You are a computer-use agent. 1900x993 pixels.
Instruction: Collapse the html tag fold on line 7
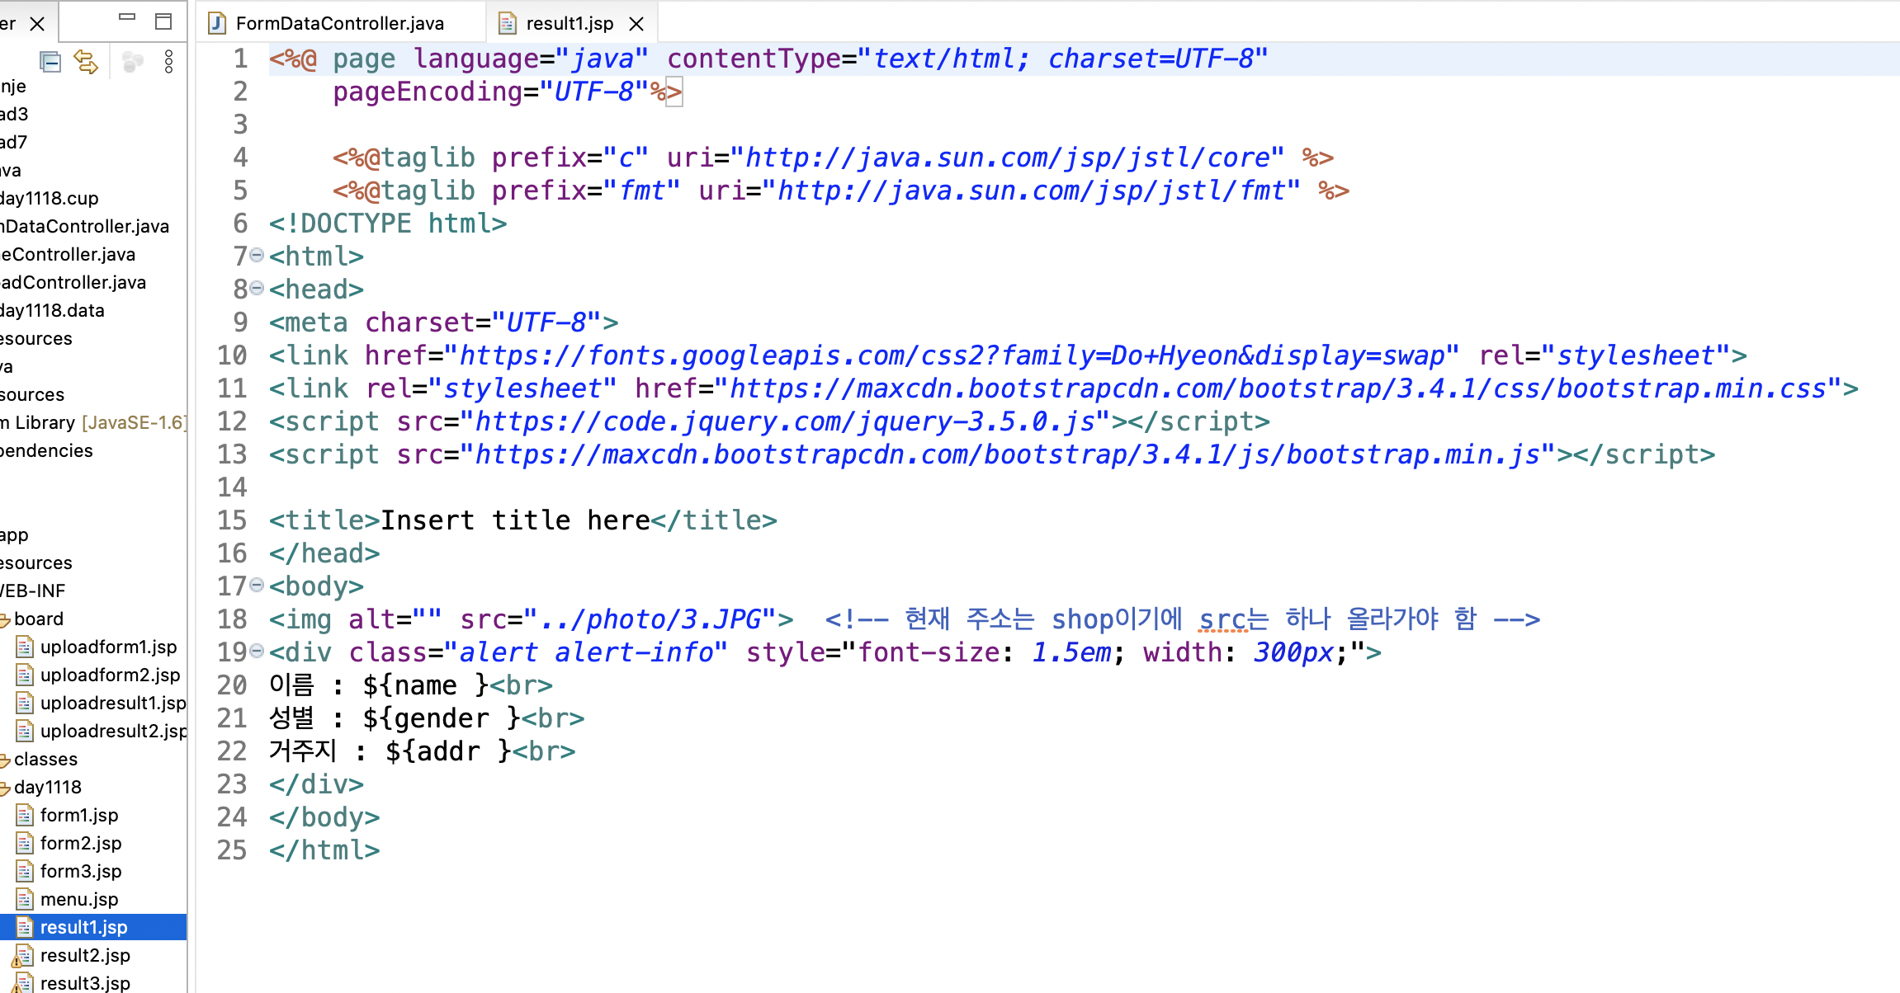257,256
